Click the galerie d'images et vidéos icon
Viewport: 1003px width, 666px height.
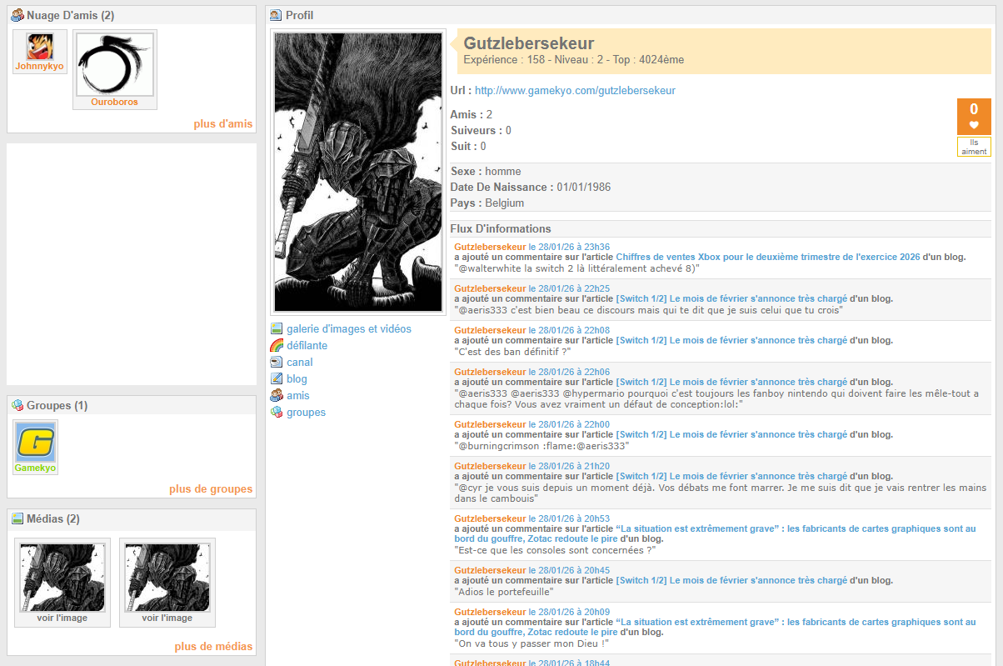277,329
